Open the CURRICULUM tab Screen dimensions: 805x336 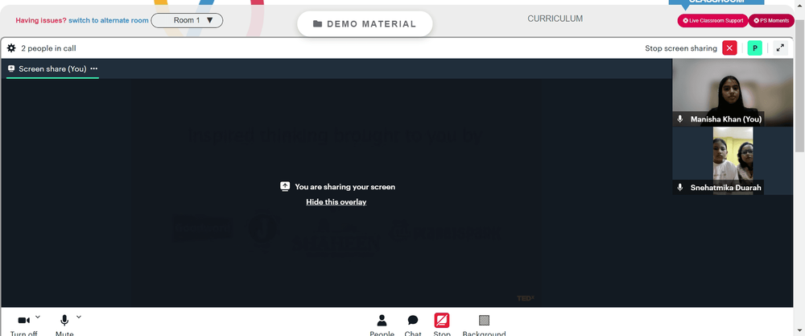point(555,19)
